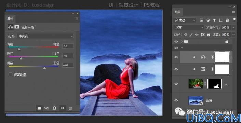This screenshot has width=241, height=123.
Task: Expand the collapsed folder group
Action: tap(182, 41)
